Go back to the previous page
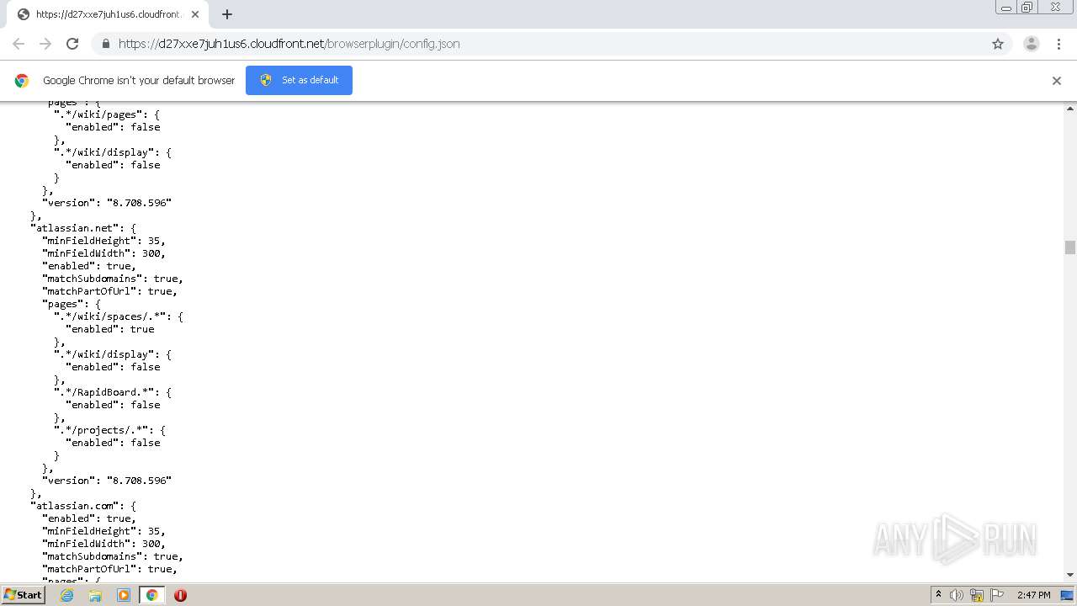Viewport: 1077px width, 606px height. click(x=19, y=44)
